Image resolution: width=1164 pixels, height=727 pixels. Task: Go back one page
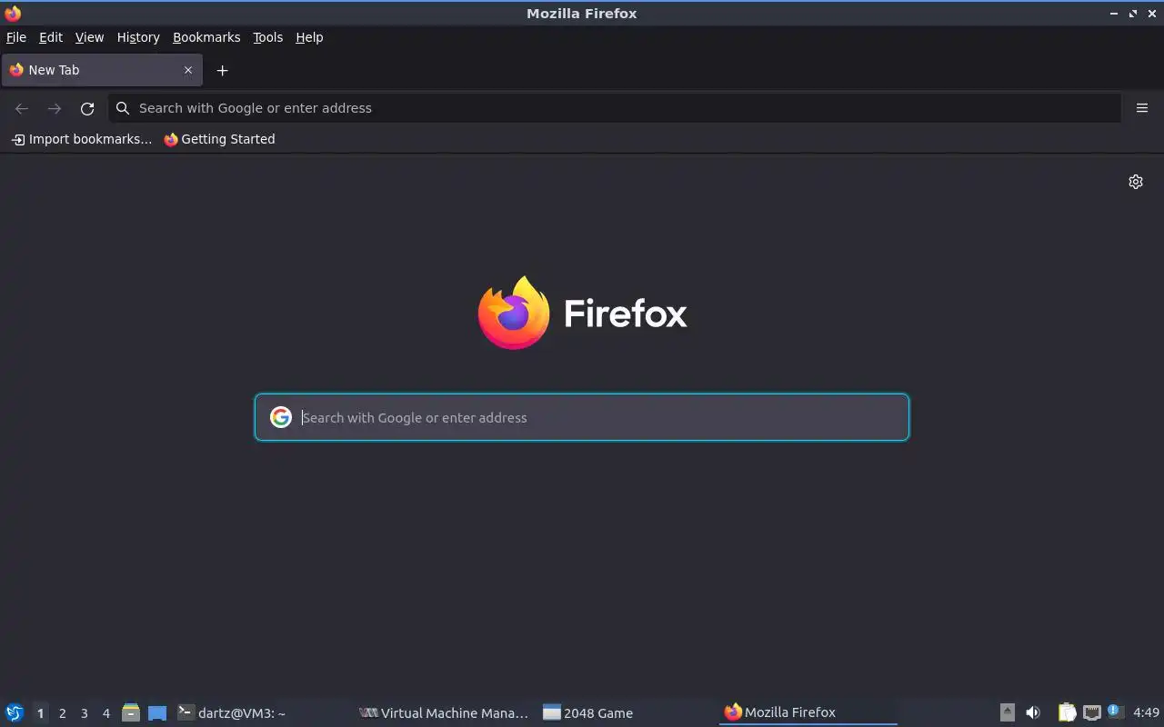(22, 108)
